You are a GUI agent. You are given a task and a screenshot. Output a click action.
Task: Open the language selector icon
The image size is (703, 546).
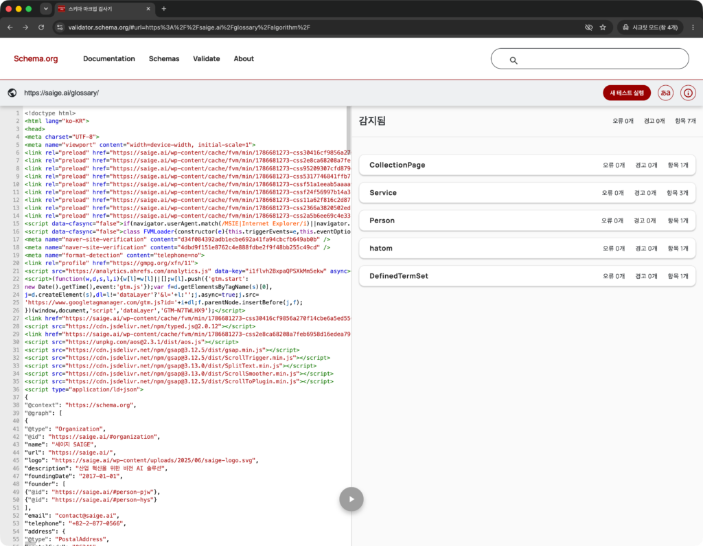click(666, 93)
